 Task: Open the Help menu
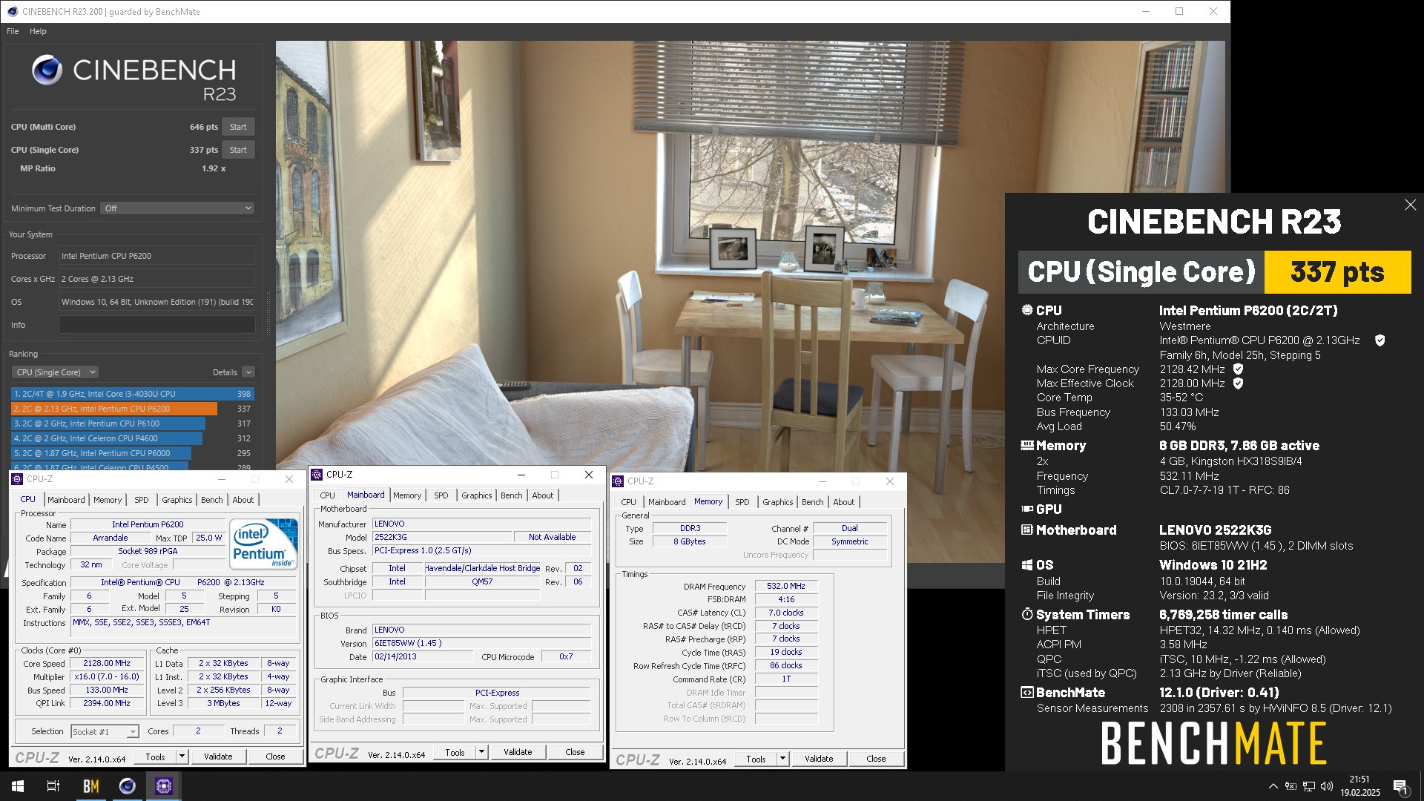point(38,31)
